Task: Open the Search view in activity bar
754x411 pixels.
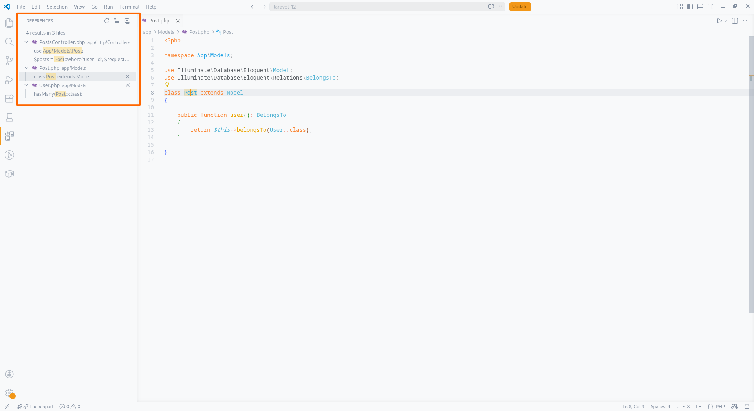Action: pyautogui.click(x=9, y=42)
